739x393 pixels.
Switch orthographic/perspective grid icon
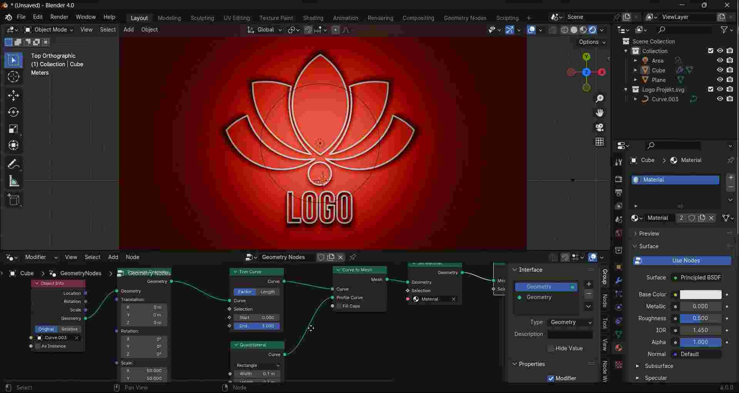600,142
